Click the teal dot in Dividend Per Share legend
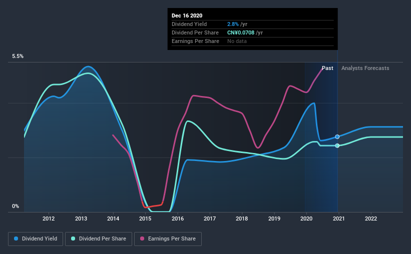The width and height of the screenshot is (411, 254). coord(73,238)
